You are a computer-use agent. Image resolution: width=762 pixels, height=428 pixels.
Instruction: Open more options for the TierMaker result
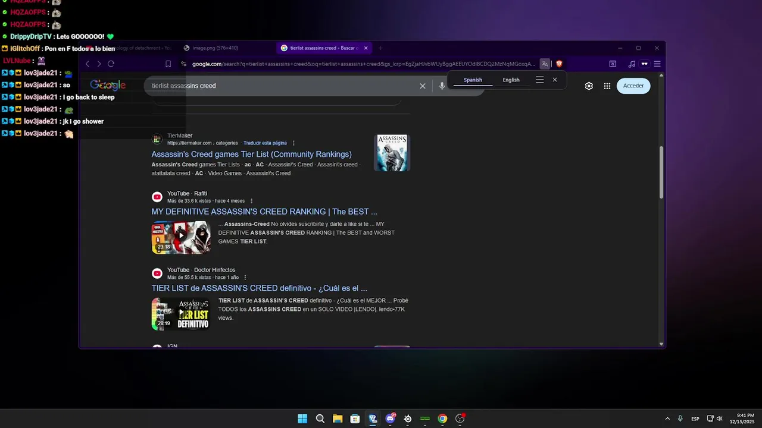[293, 143]
